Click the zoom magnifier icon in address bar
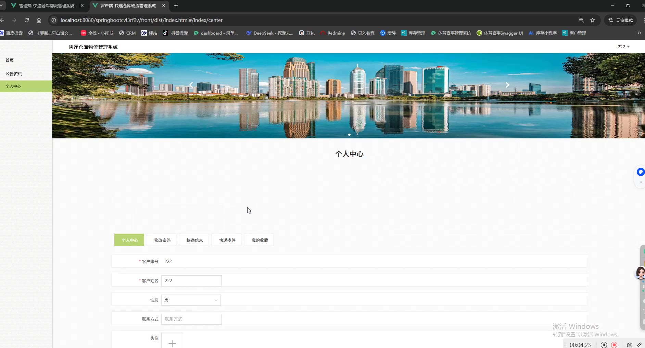The height and width of the screenshot is (348, 645). 581,20
